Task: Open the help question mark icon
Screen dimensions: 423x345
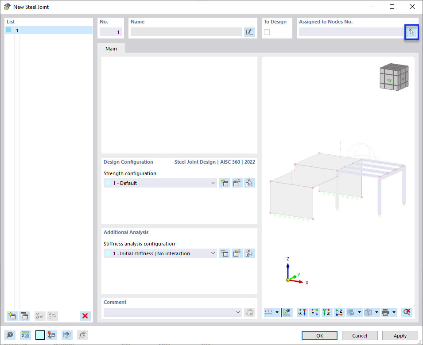Action: click(x=10, y=335)
